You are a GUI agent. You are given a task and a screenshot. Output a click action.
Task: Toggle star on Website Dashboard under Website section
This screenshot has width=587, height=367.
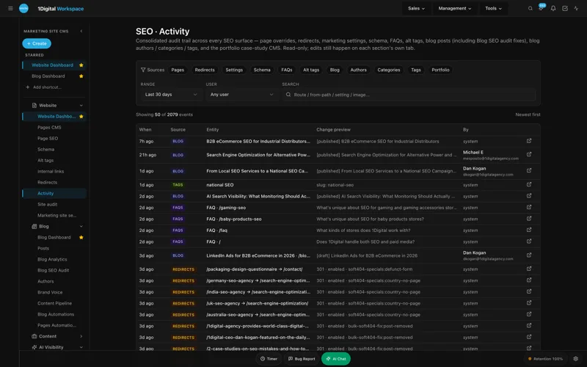81,117
